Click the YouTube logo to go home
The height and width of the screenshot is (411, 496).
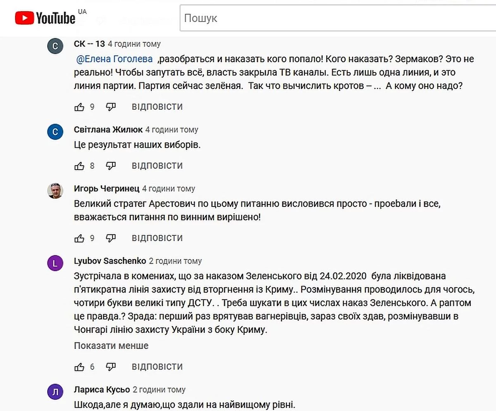pos(45,18)
